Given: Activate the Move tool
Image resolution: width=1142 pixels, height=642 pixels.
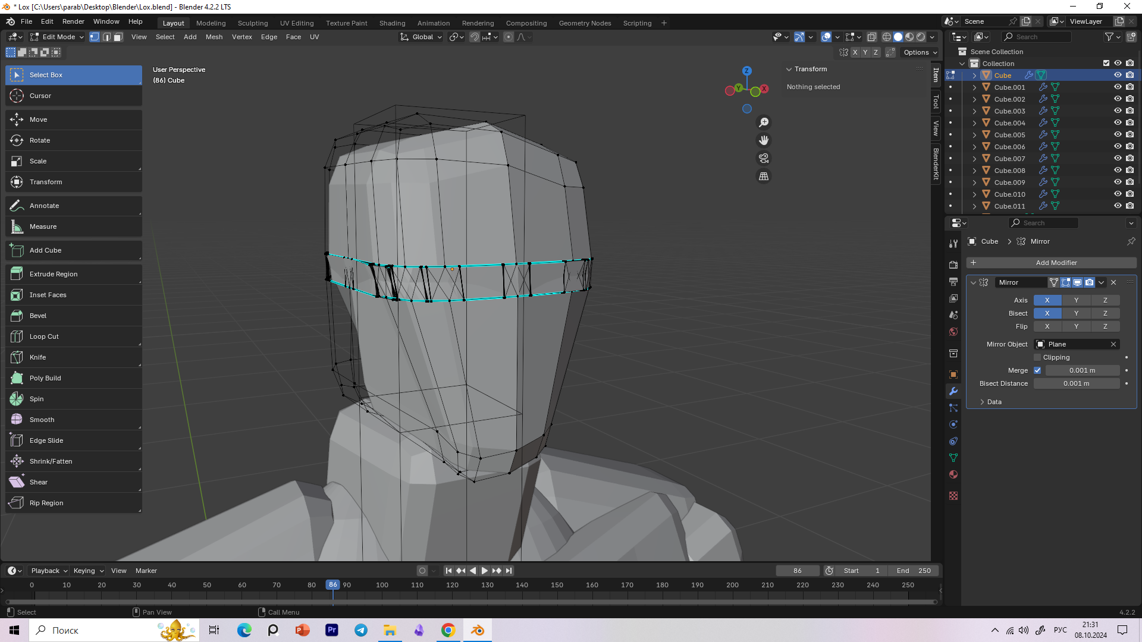Looking at the screenshot, I should point(73,119).
